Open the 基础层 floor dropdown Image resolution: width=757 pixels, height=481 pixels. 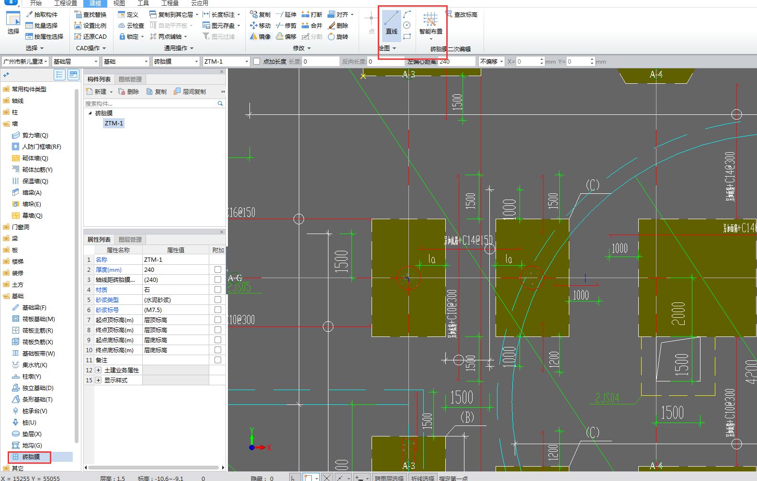point(75,61)
